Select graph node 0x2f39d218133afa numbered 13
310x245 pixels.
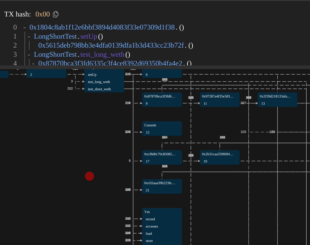tap(277, 100)
